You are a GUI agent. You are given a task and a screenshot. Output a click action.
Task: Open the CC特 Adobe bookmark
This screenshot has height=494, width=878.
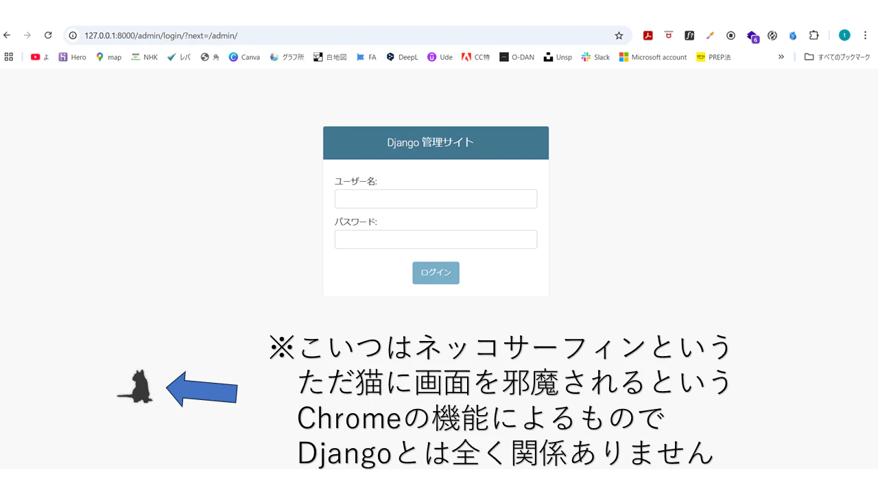coord(475,57)
